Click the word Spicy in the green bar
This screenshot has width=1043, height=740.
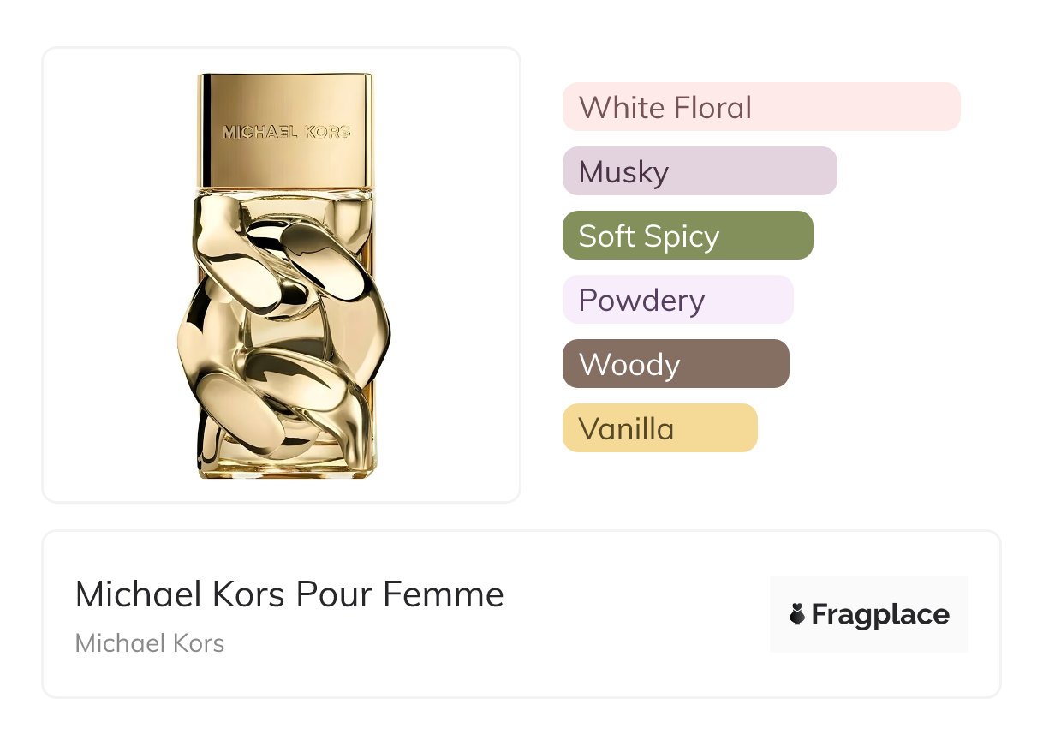(682, 236)
